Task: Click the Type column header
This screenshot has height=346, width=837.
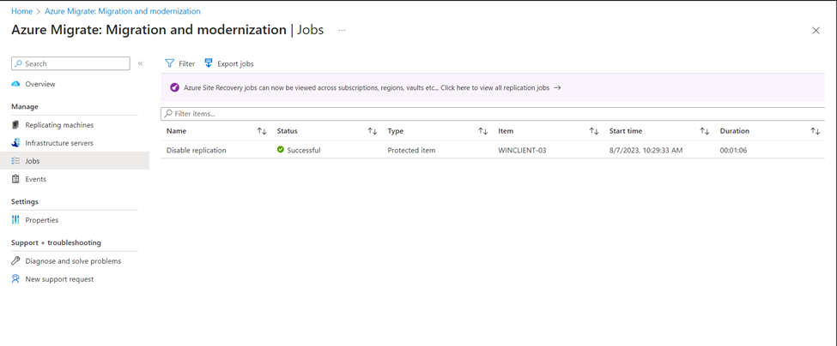Action: (396, 131)
